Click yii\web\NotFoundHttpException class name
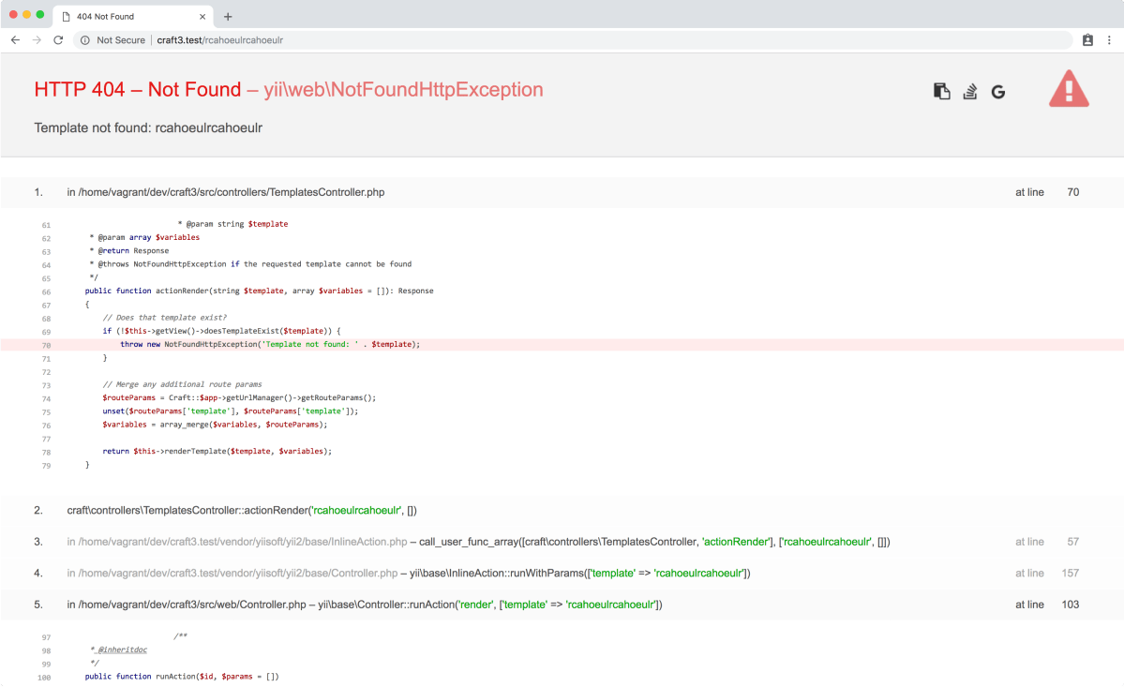The height and width of the screenshot is (687, 1124). coord(403,90)
